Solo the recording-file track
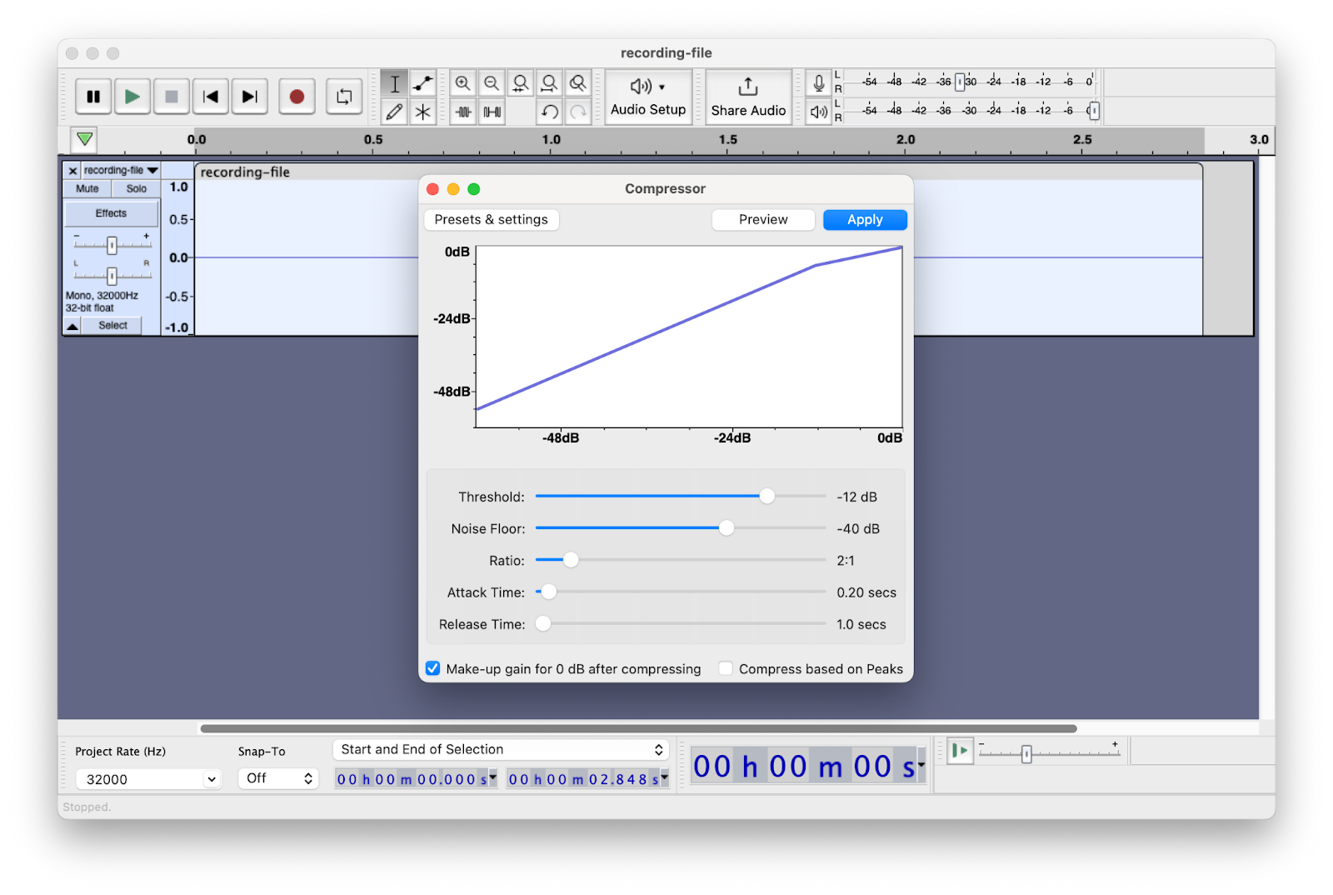1333x895 pixels. (136, 189)
